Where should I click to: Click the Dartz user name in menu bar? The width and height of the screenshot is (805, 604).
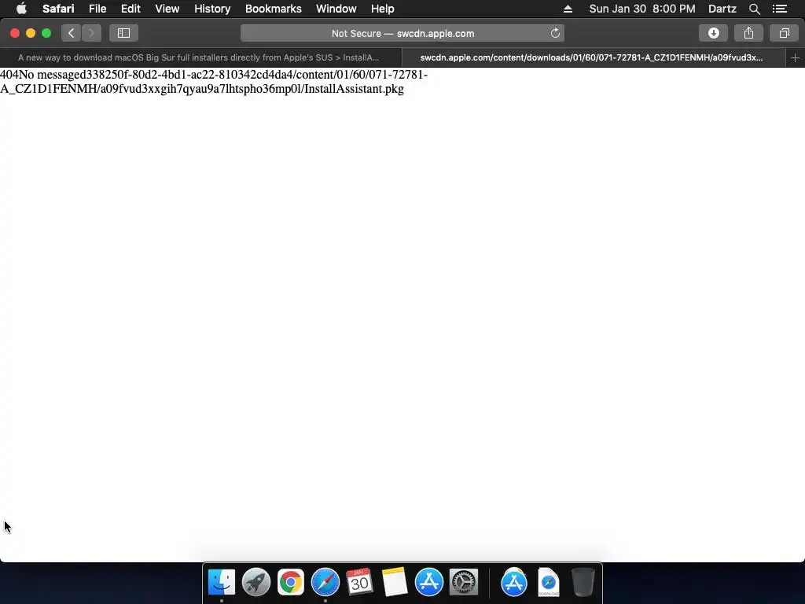(722, 9)
